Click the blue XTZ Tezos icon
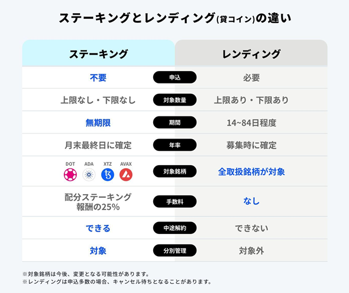Viewport: 349px width, 293px height. pos(107,174)
